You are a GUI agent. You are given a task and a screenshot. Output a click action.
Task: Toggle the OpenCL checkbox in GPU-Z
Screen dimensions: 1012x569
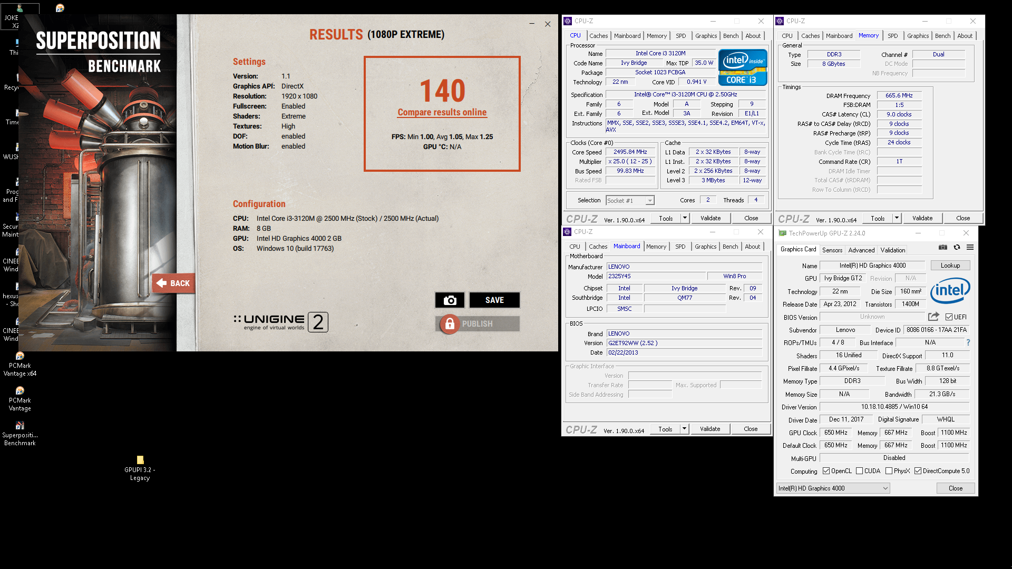(826, 471)
